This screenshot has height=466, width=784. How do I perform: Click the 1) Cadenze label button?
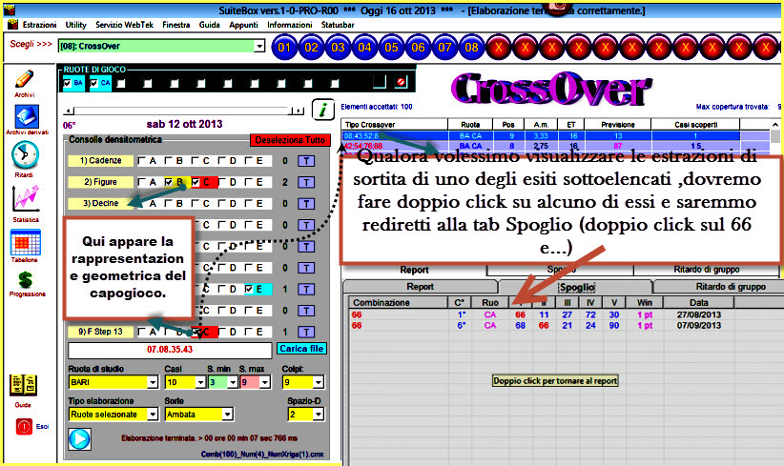(x=100, y=161)
